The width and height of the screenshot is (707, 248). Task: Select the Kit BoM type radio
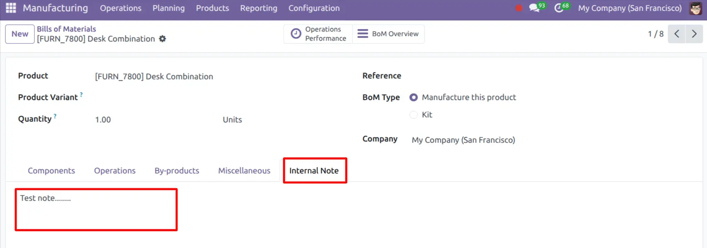(x=413, y=115)
